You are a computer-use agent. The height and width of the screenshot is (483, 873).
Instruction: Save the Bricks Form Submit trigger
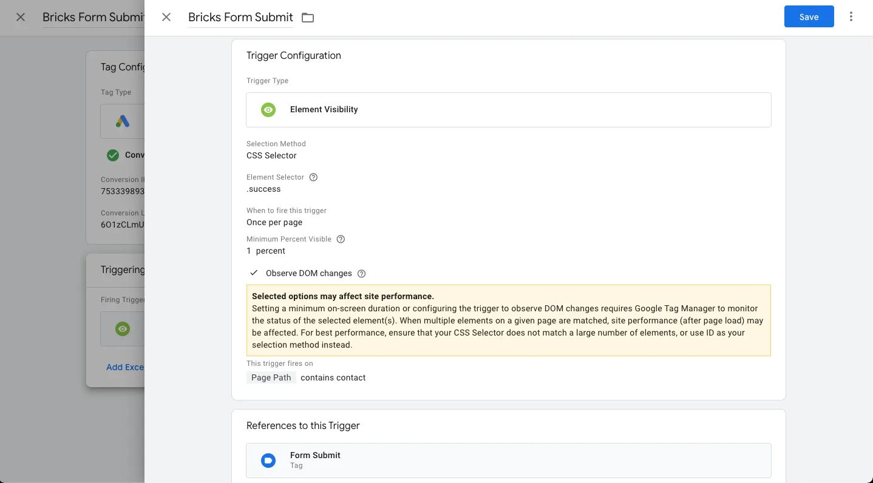pos(809,16)
